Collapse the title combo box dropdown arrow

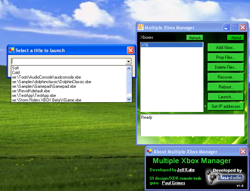128,61
